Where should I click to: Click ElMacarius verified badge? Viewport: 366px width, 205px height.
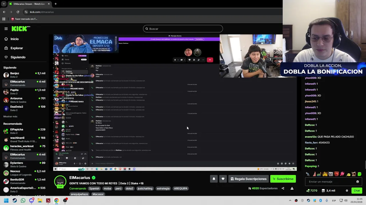94,178
